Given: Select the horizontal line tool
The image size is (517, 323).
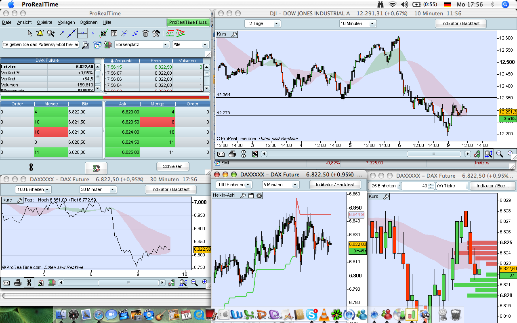Looking at the screenshot, I should pyautogui.click(x=82, y=33).
